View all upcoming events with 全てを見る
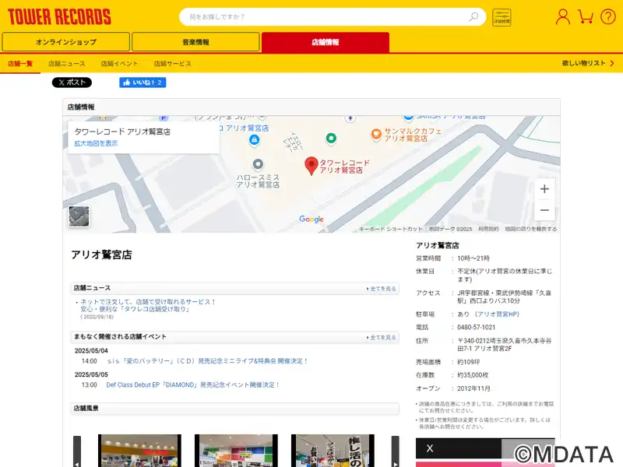Image resolution: width=623 pixels, height=467 pixels. click(382, 338)
